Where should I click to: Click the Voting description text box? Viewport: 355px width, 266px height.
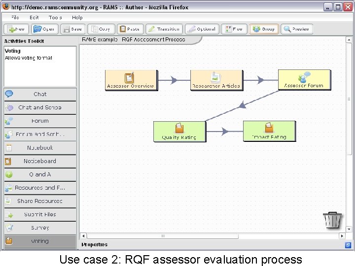pos(40,66)
